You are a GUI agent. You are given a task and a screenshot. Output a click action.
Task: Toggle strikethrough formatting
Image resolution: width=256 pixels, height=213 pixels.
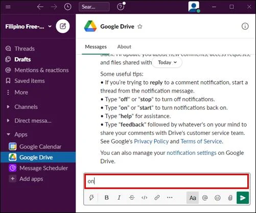(132, 198)
